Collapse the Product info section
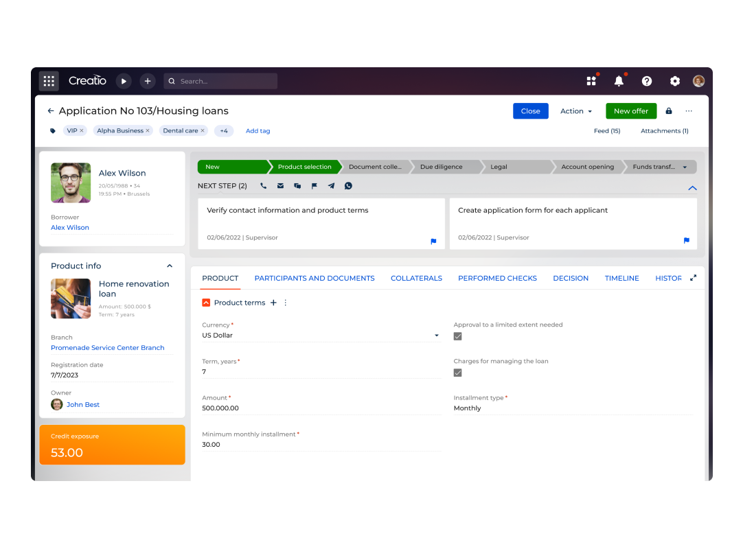 click(170, 266)
